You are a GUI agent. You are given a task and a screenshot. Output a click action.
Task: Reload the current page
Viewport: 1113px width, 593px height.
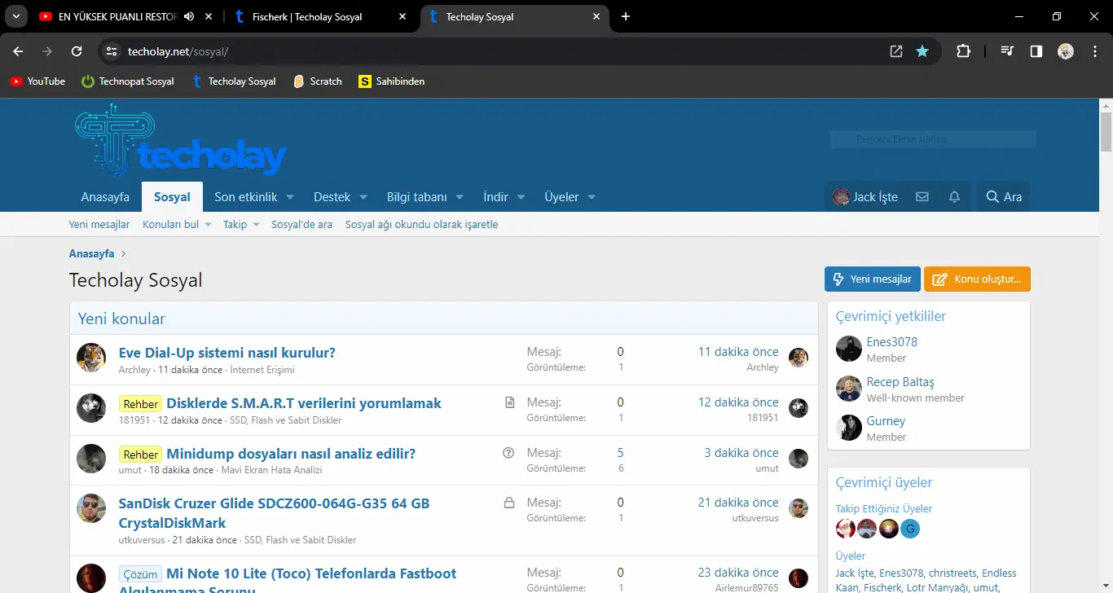click(x=77, y=51)
